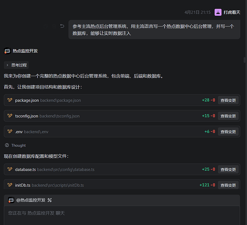The width and height of the screenshot is (247, 225).
Task: Click the Thought step icon
Action: click(7, 145)
